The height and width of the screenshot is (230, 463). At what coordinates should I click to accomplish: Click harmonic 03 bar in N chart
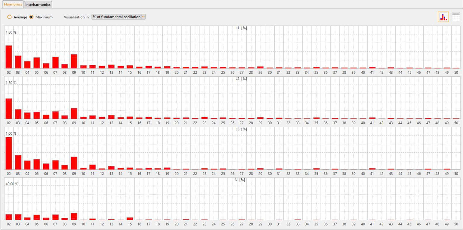18,217
